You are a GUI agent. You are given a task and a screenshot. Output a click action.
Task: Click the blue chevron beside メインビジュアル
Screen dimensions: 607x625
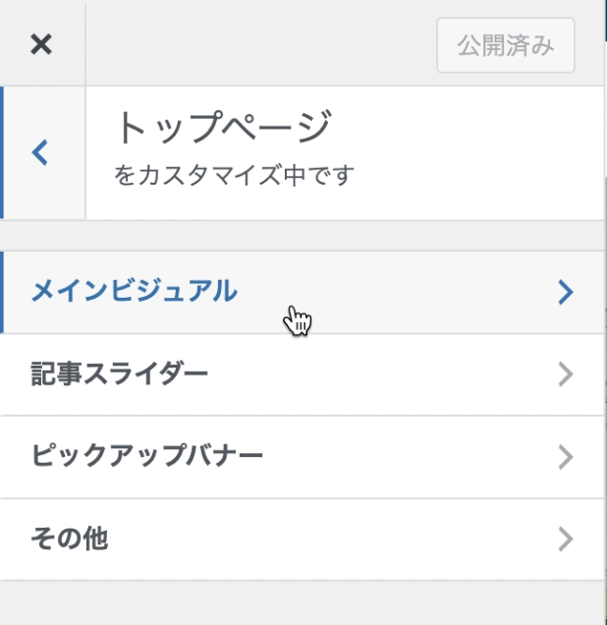click(564, 292)
